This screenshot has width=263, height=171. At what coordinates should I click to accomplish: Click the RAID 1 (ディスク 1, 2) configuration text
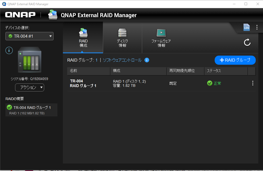click(129, 81)
